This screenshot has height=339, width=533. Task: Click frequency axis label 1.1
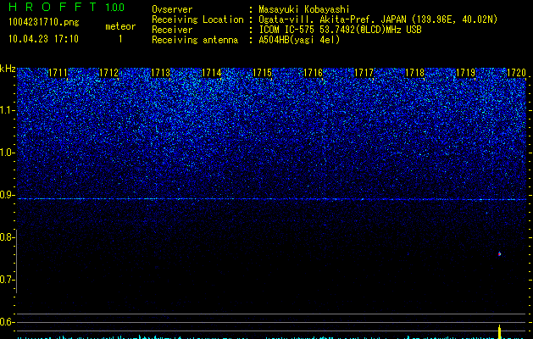pos(8,110)
